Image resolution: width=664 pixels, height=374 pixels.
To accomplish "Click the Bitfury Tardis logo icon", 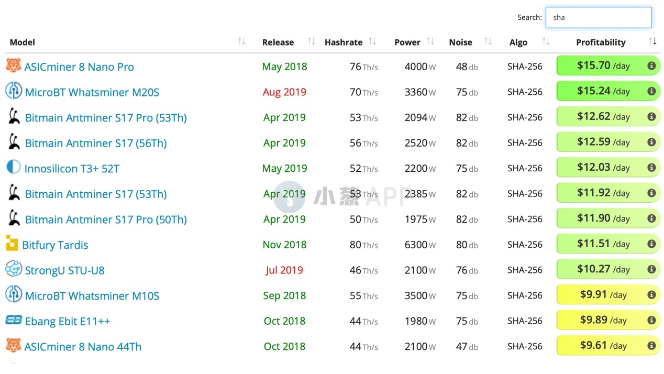I will 12,243.
